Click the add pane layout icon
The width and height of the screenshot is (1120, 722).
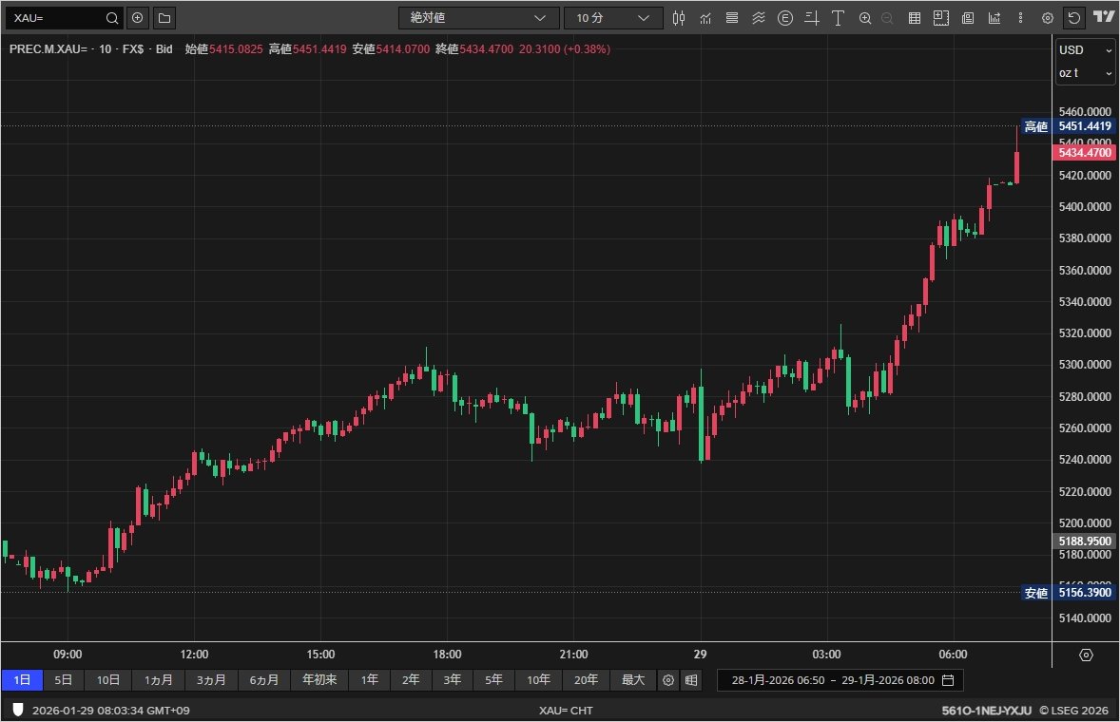click(x=941, y=18)
